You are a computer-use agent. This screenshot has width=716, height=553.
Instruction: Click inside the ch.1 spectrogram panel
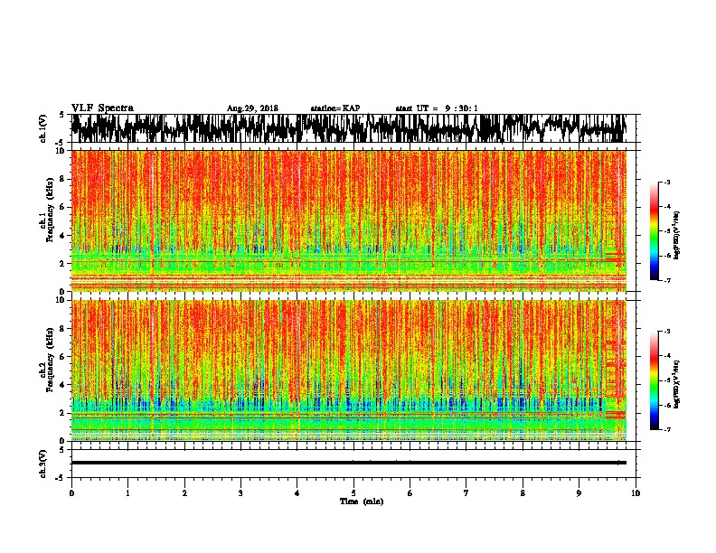pos(349,220)
